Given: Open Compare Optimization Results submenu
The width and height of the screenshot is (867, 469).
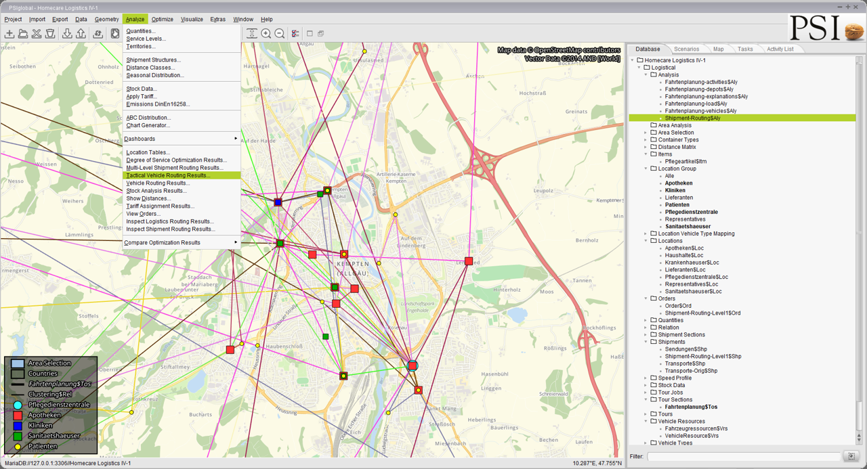Looking at the screenshot, I should pyautogui.click(x=182, y=242).
